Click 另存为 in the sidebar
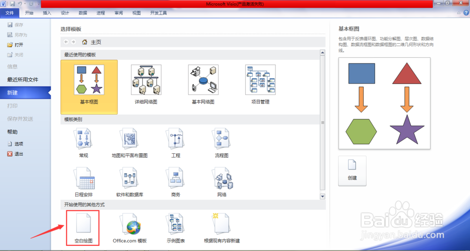Image resolution: width=470 pixels, height=251 pixels. pyautogui.click(x=17, y=35)
